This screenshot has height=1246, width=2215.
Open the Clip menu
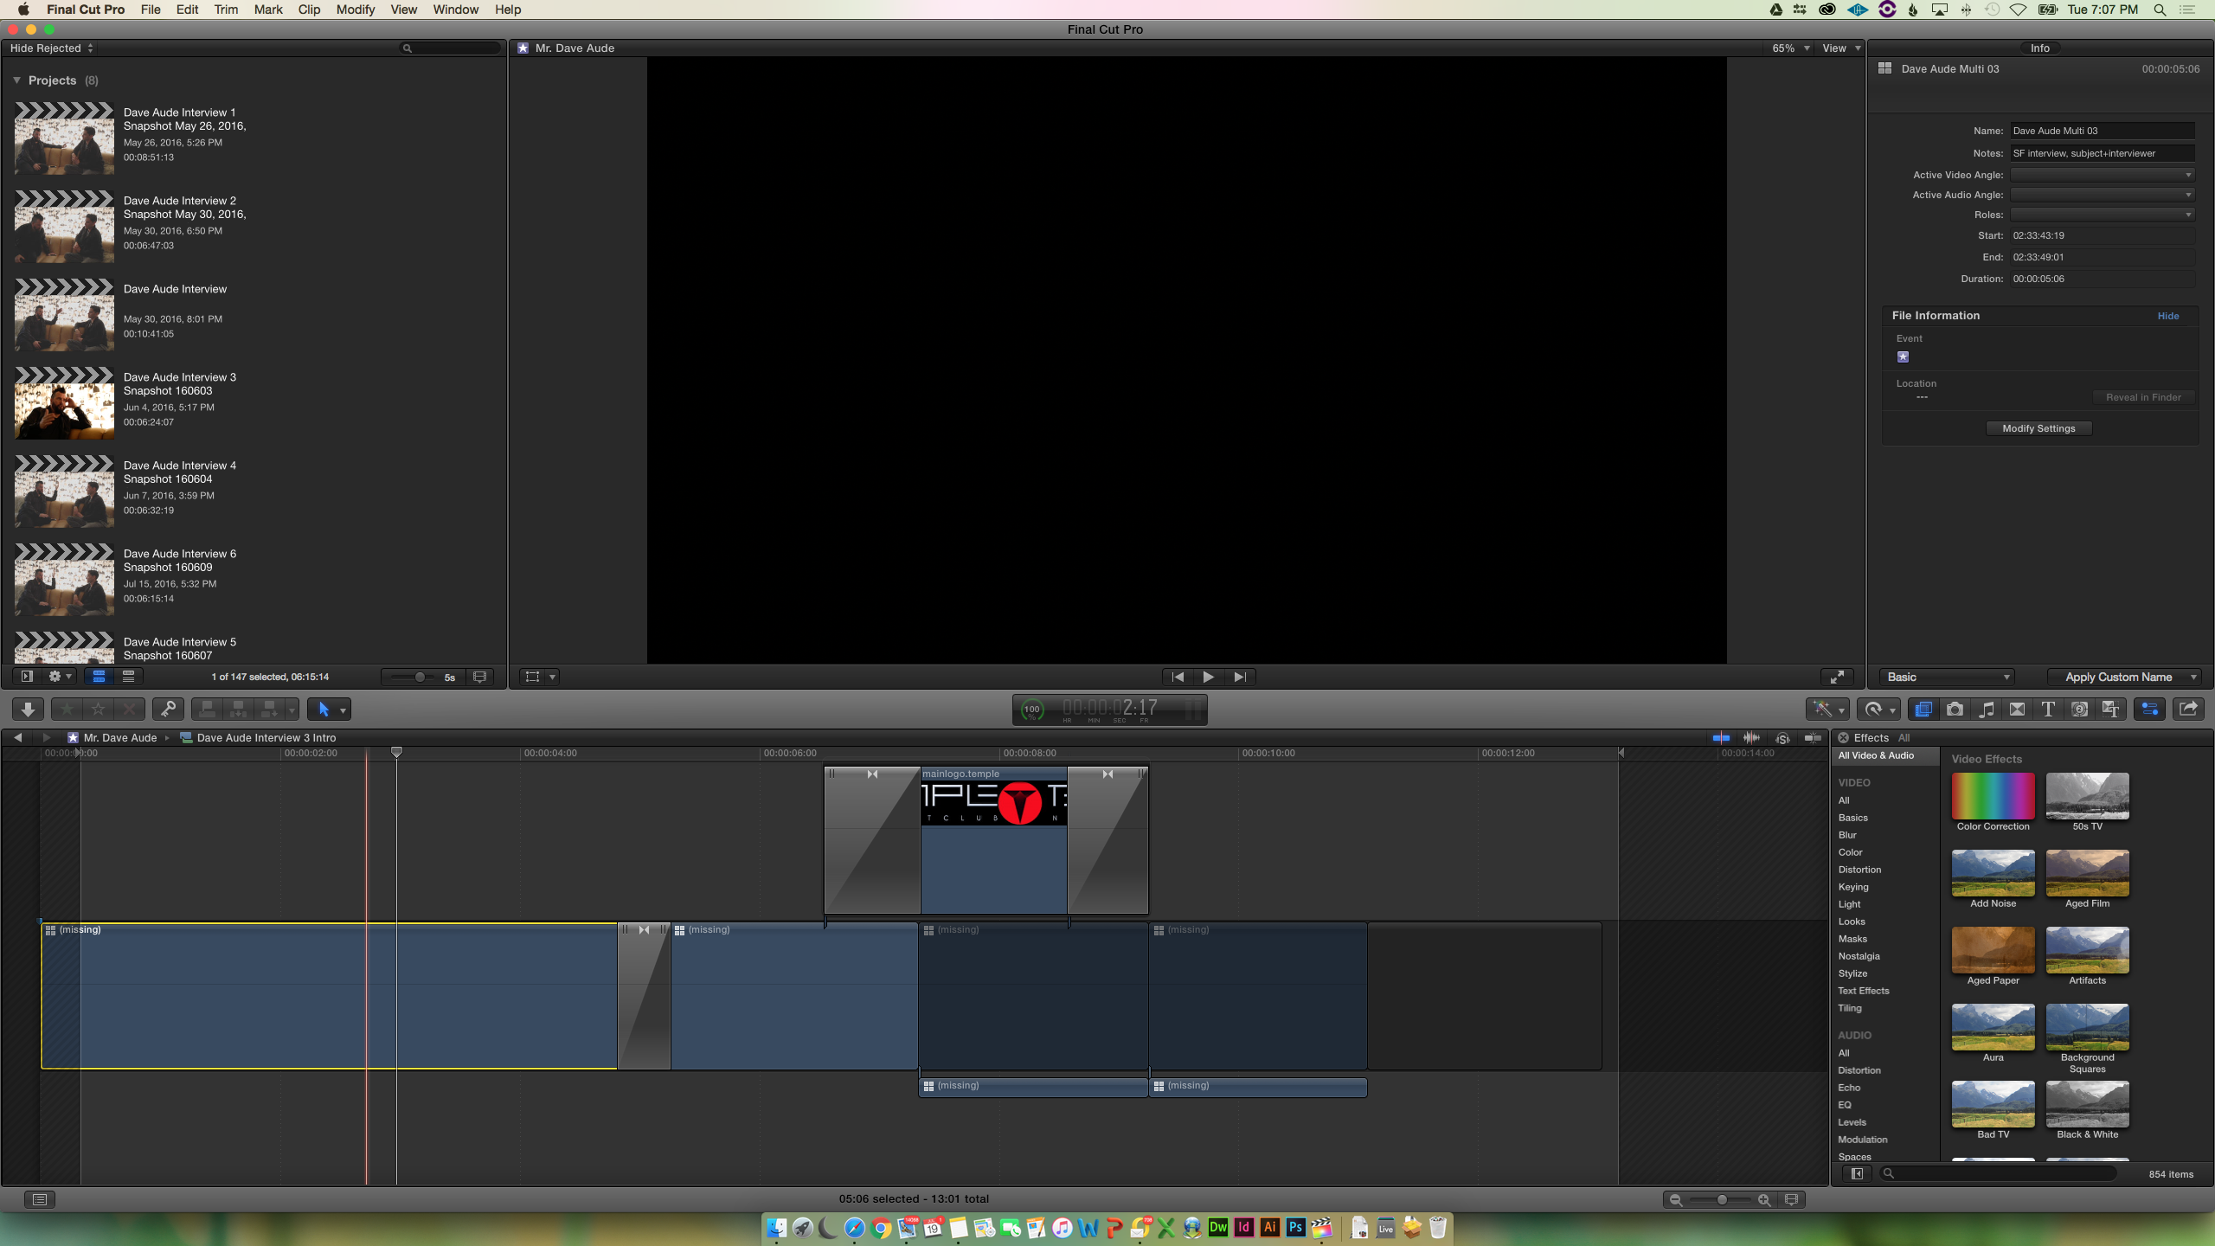[x=309, y=10]
